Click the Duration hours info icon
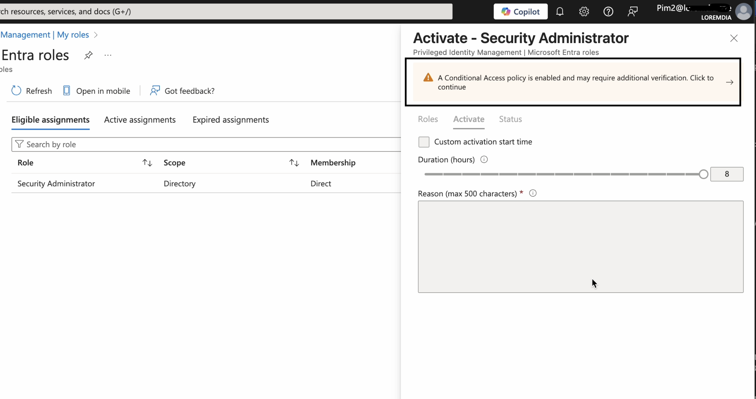This screenshot has height=399, width=756. tap(484, 160)
